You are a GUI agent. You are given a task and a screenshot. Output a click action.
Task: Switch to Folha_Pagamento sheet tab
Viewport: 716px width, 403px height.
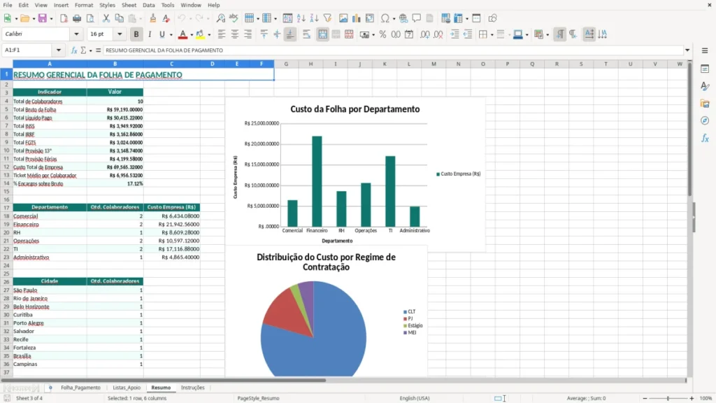coord(80,388)
